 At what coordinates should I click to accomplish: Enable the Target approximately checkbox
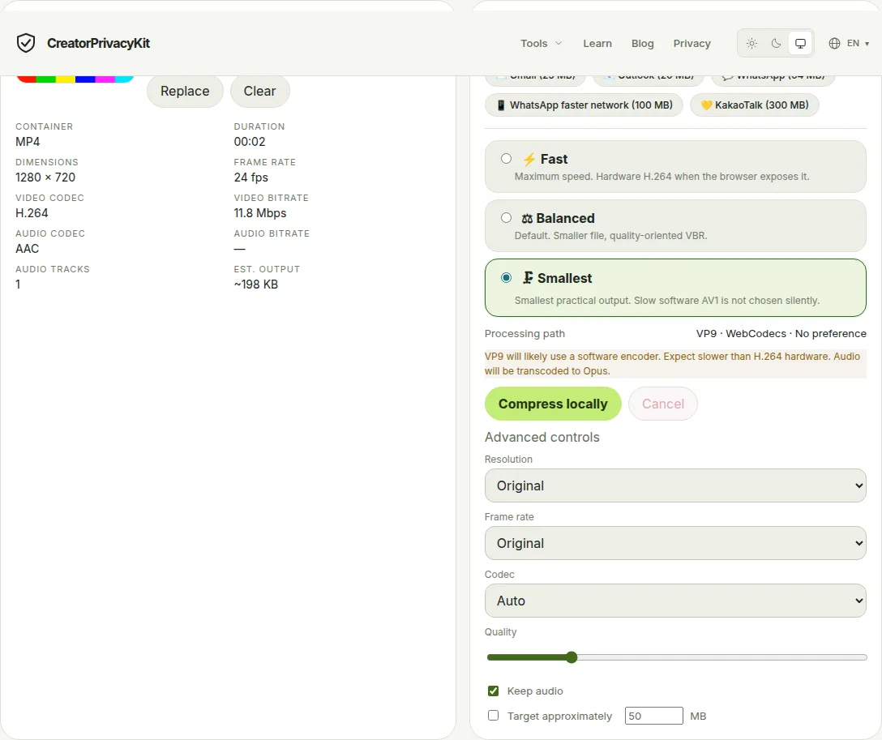tap(494, 715)
